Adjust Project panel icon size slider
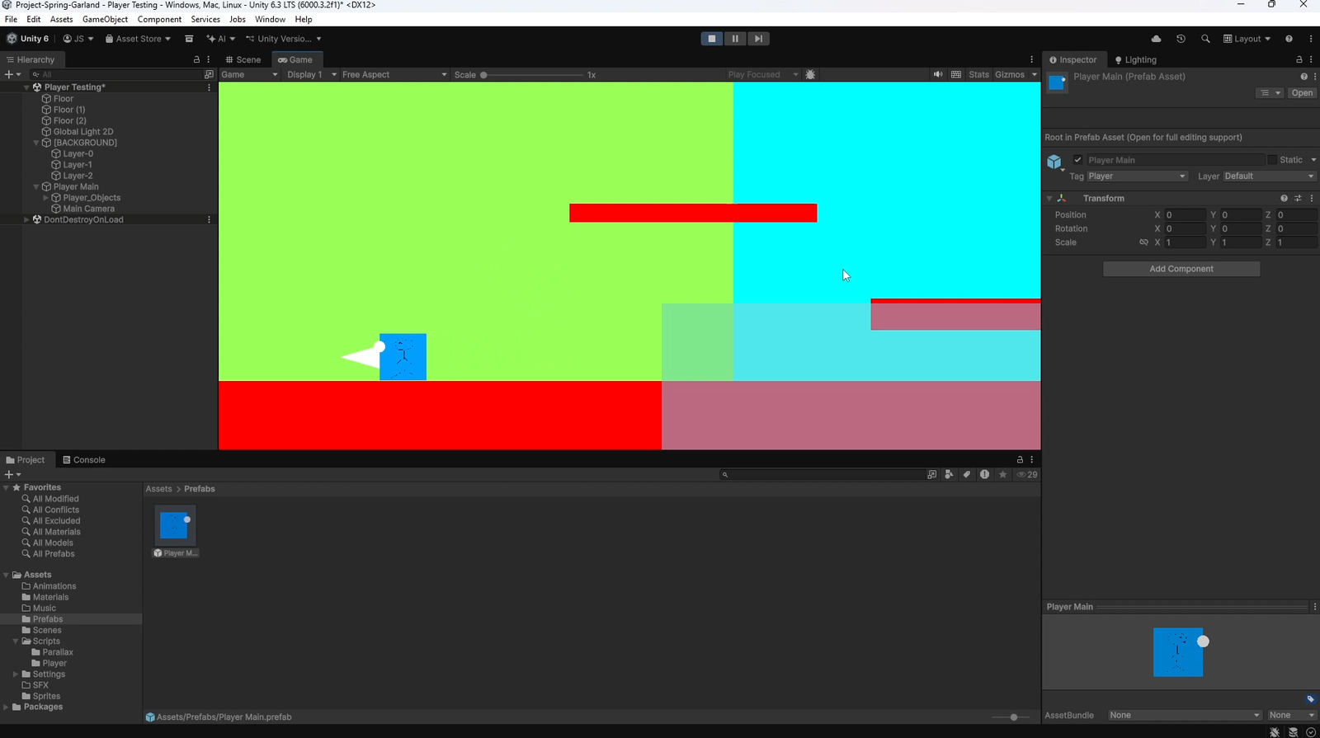Viewport: 1320px width, 738px height. tap(1010, 717)
